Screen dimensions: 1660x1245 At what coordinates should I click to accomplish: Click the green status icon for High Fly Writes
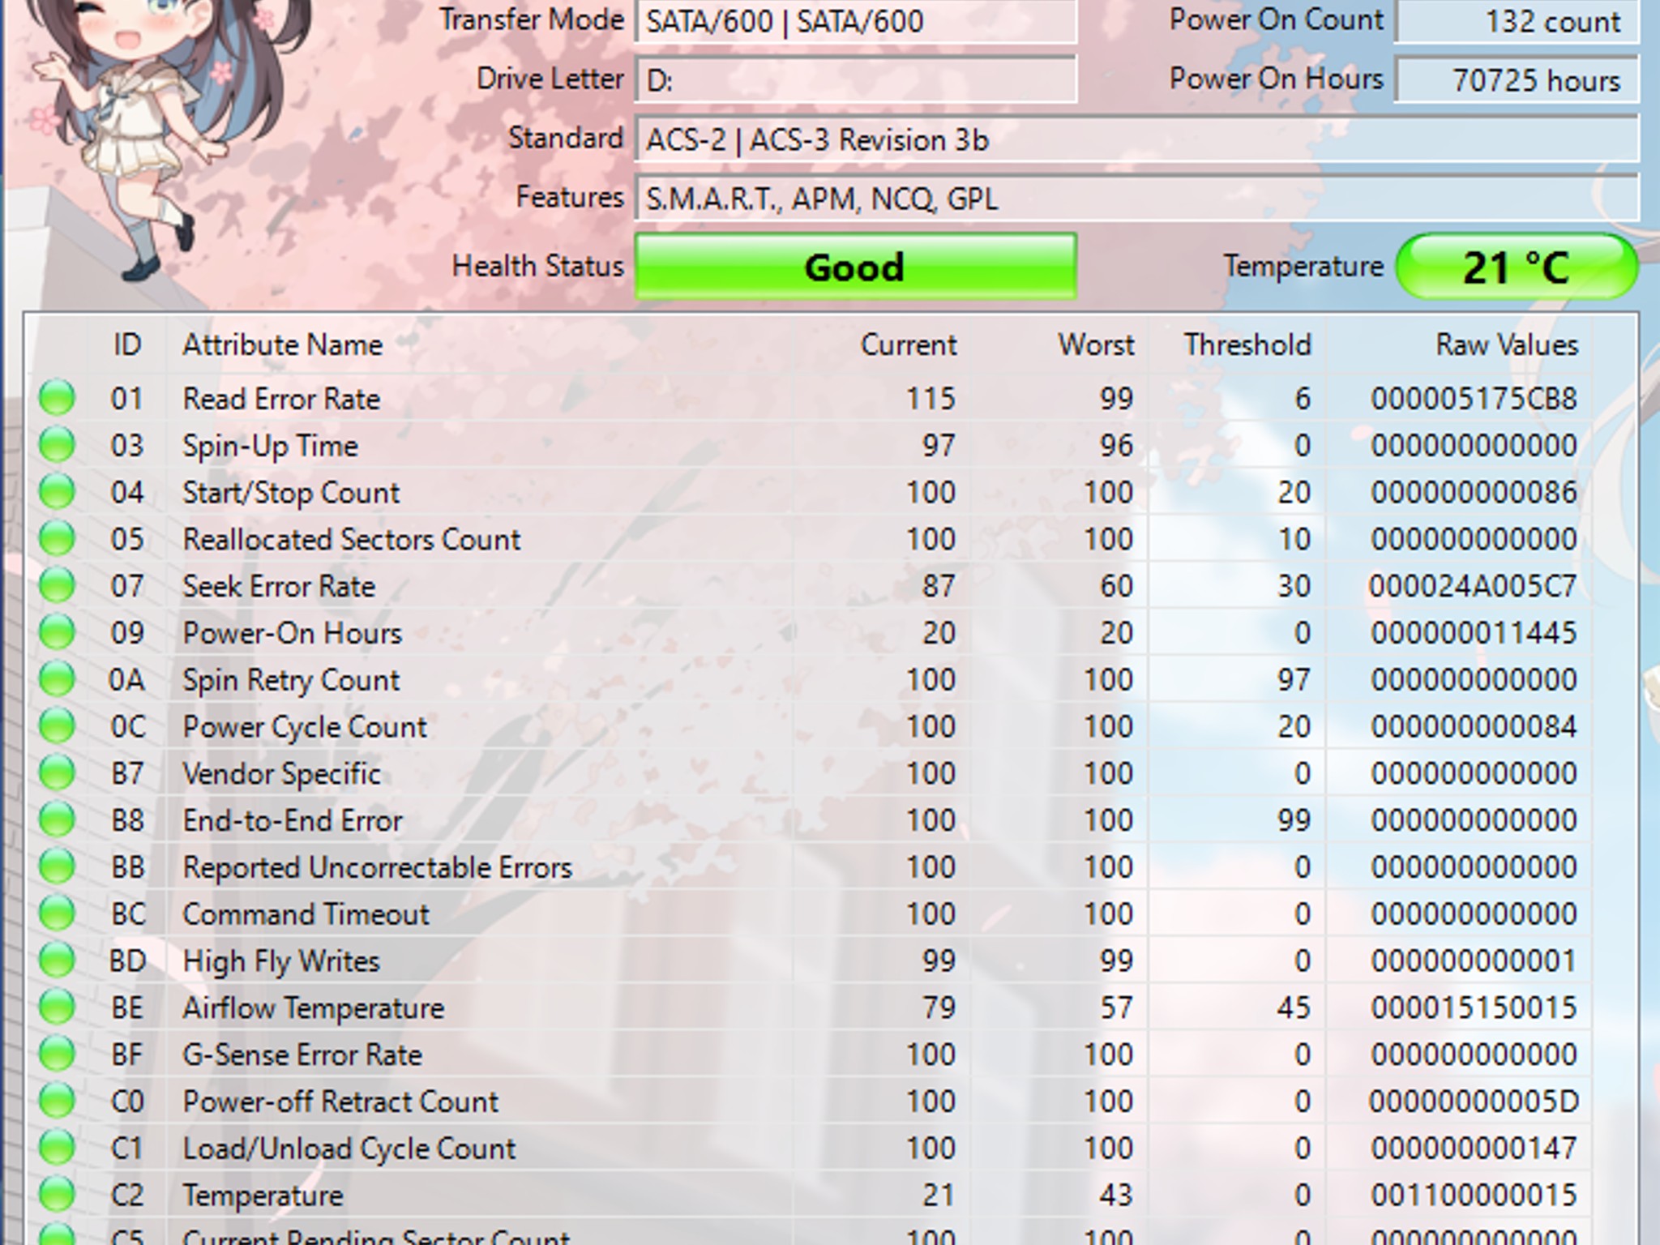pyautogui.click(x=58, y=960)
